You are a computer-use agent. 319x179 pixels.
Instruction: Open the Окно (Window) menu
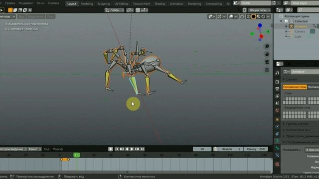click(41, 3)
